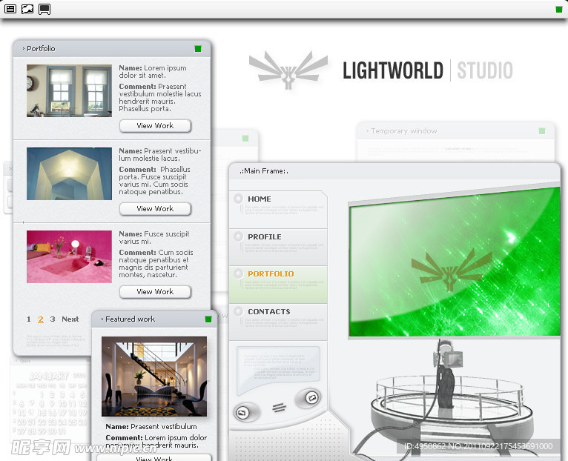
Task: Open the HOME menu item
Action: coord(278,209)
